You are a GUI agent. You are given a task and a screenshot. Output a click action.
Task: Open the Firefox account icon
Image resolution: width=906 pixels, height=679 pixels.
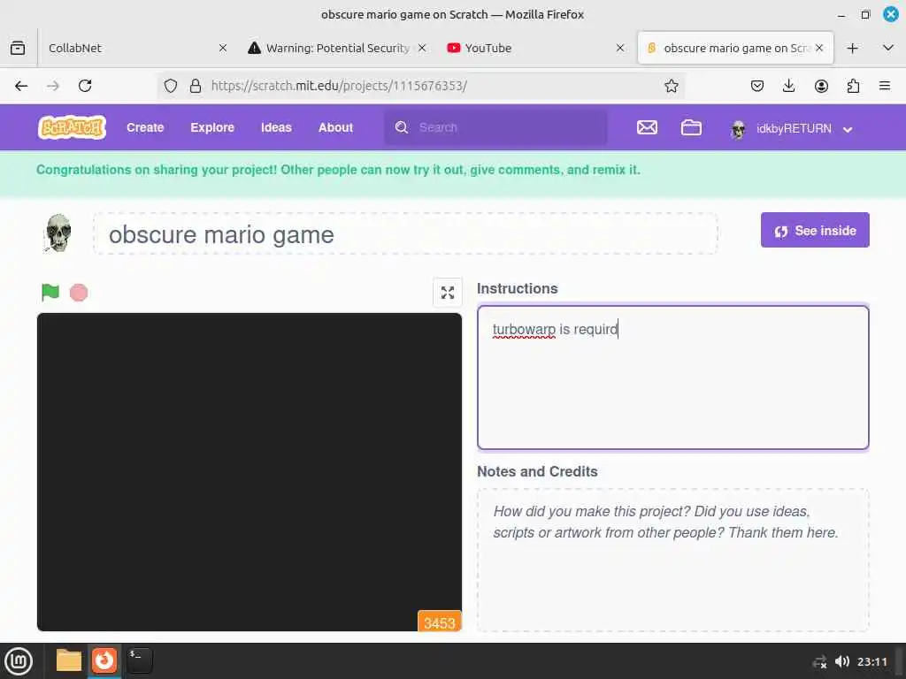pyautogui.click(x=821, y=86)
